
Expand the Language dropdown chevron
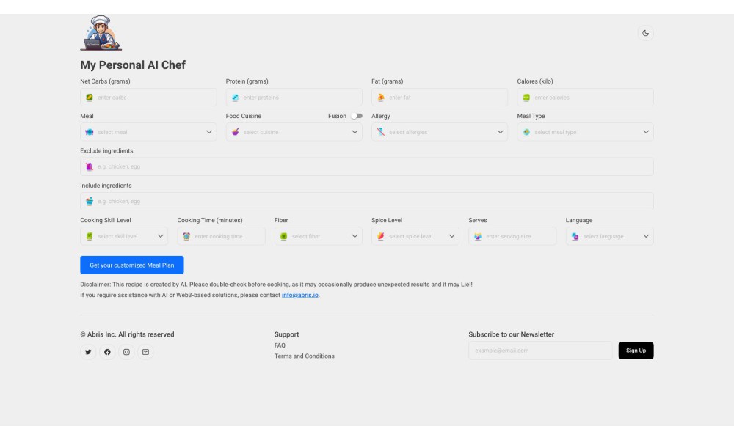[x=645, y=237]
